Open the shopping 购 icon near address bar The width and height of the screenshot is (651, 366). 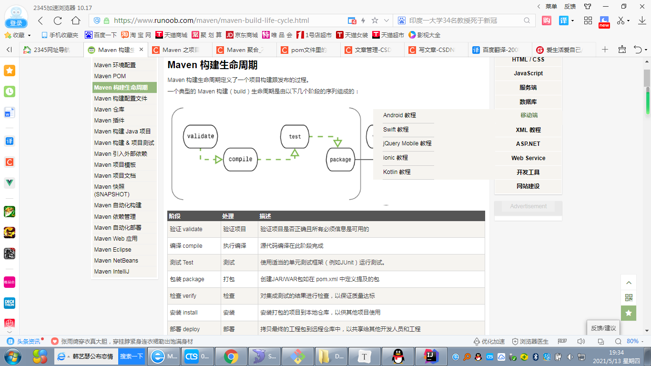pos(546,20)
